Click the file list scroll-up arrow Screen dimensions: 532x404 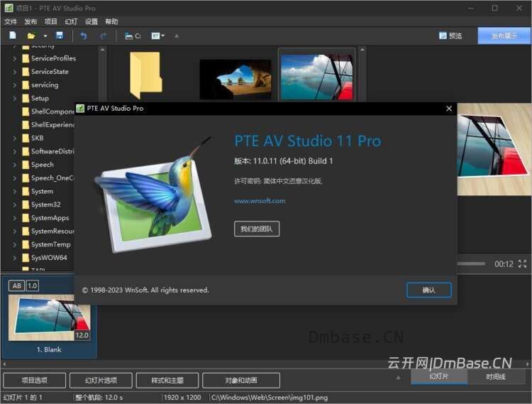coord(362,49)
